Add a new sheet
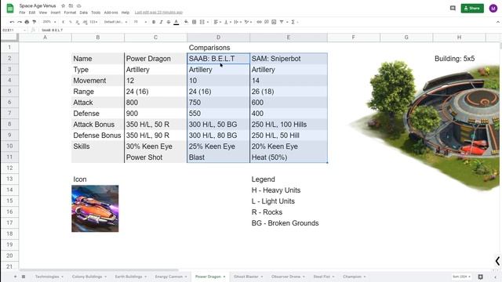The height and width of the screenshot is (282, 502). 15,277
